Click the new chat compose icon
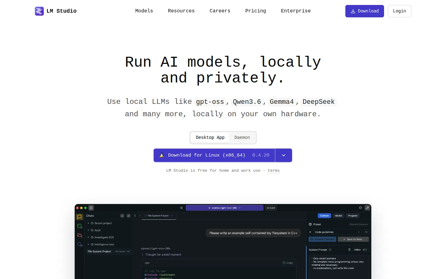Viewport: 446px width, 279px height. tap(129, 216)
